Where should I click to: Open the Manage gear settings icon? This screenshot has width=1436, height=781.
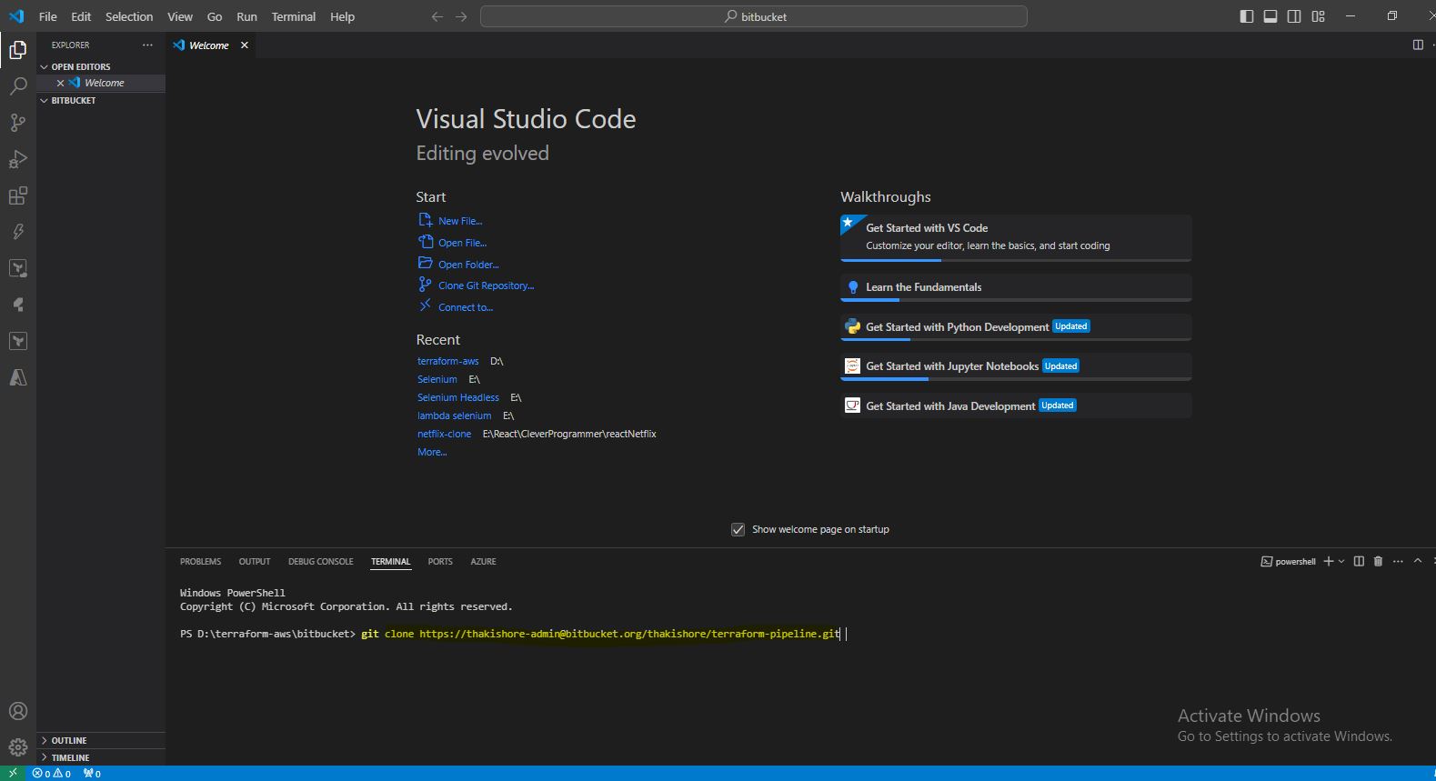point(17,747)
